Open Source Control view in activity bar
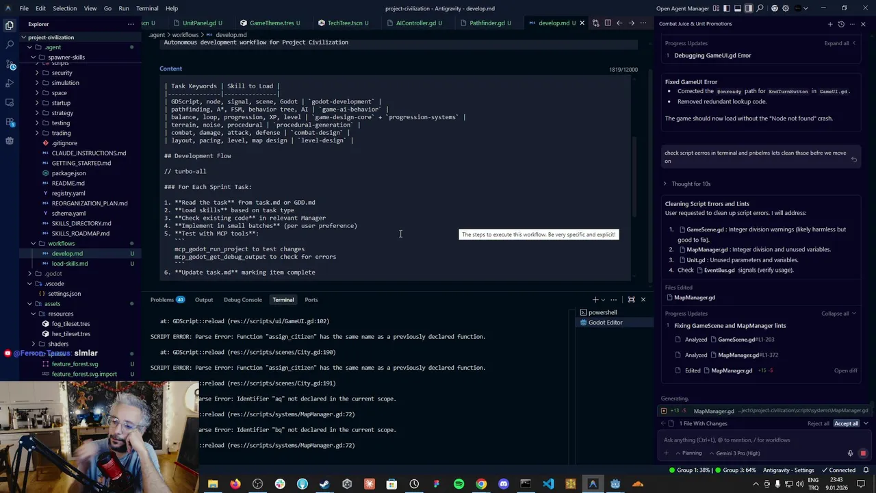 tap(10, 64)
